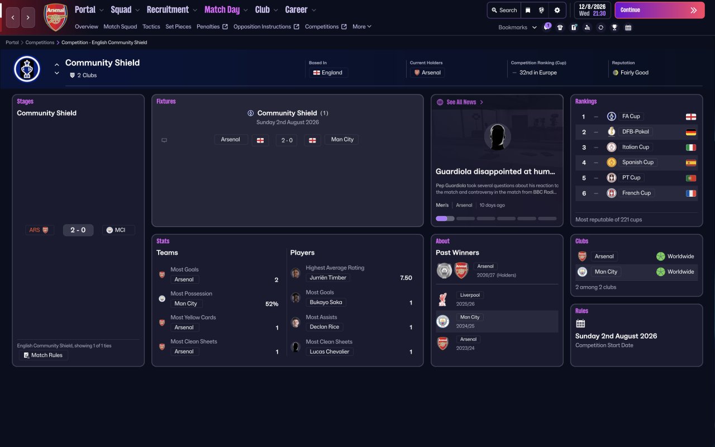This screenshot has height=447, width=715.
Task: Click the Man City crest in Clubs panel
Action: [x=582, y=272]
